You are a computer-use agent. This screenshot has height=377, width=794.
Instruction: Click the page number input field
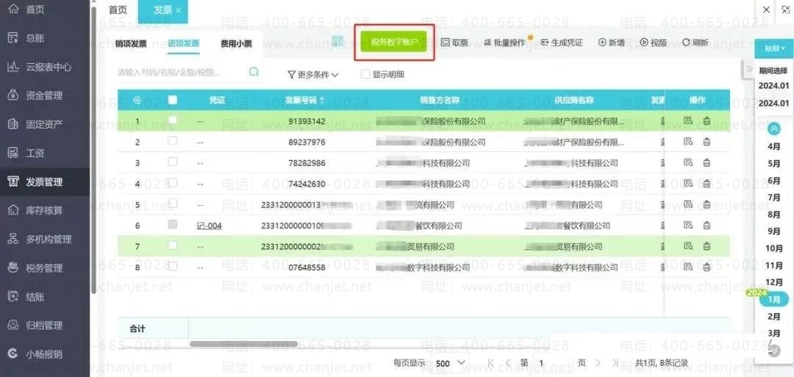(554, 363)
